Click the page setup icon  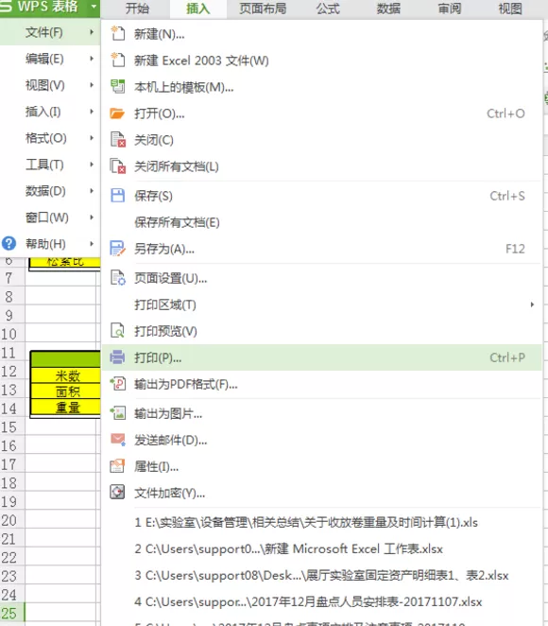coord(118,278)
